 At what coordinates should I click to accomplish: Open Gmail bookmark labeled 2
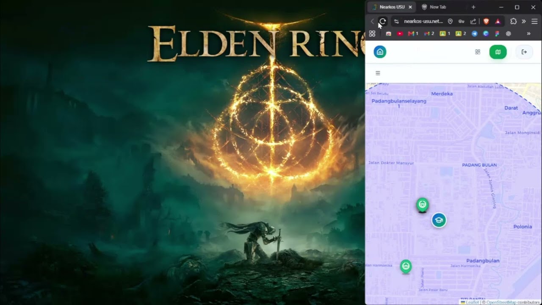[x=429, y=33]
